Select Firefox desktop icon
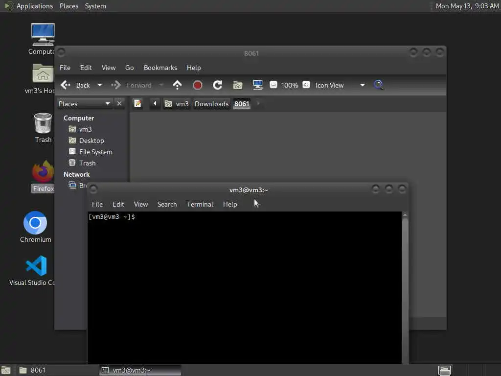The image size is (501, 376). (43, 176)
